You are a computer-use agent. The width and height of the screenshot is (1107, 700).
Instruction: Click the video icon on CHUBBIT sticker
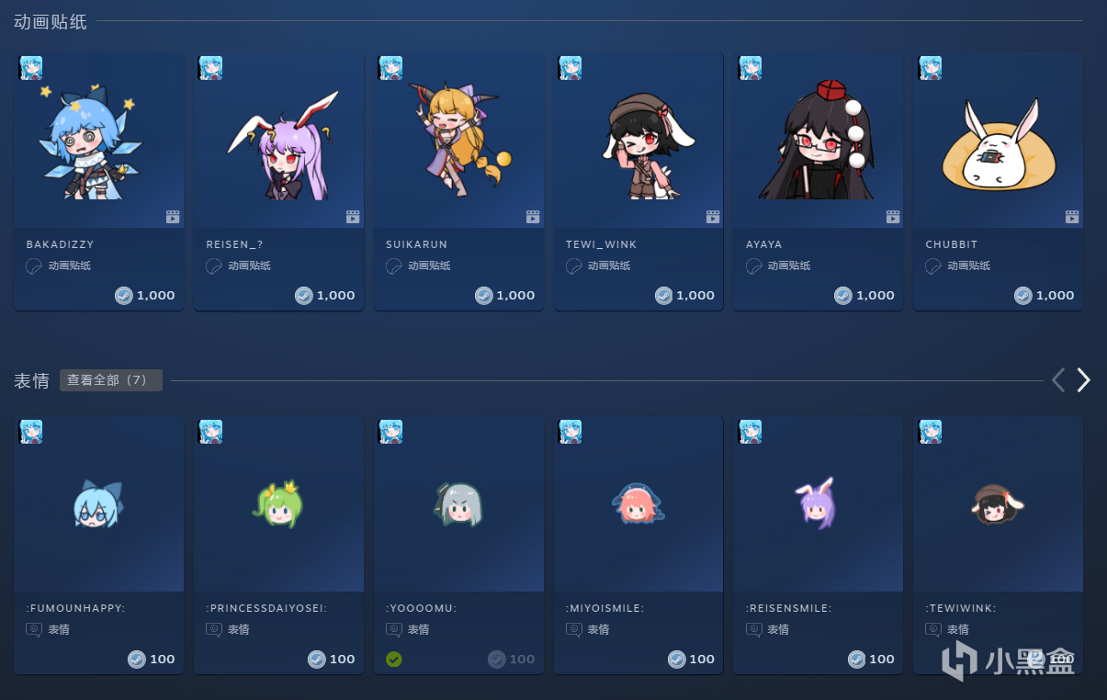[x=1072, y=217]
